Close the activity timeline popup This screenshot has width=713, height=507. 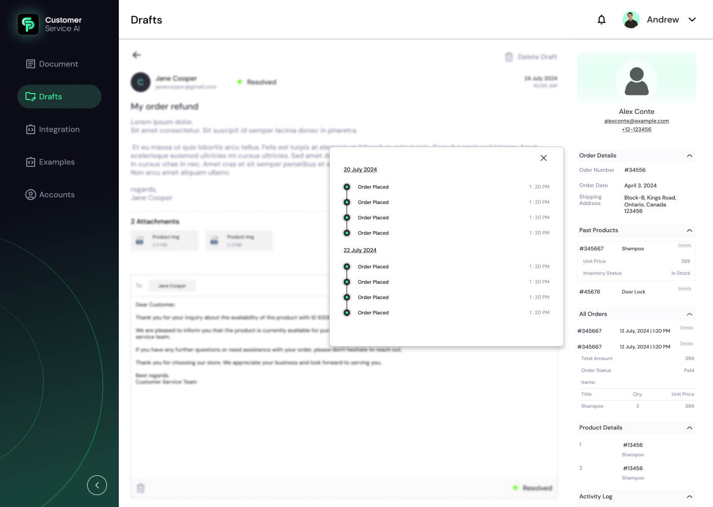click(x=544, y=158)
